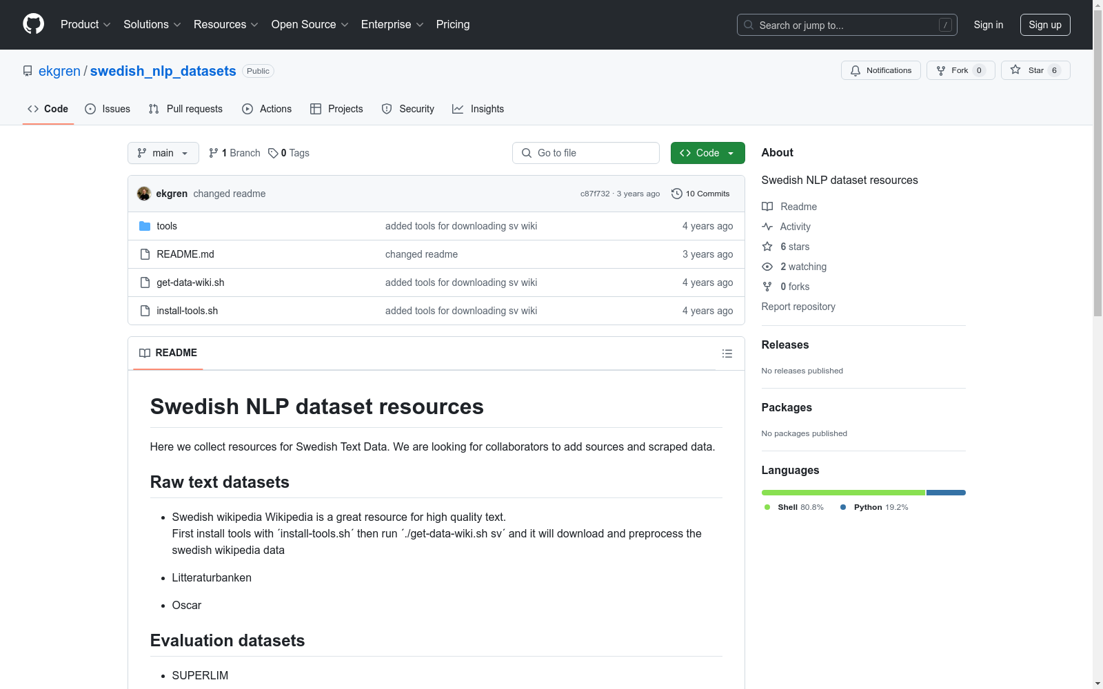
Task: Open the Product dropdown menu
Action: 85,24
